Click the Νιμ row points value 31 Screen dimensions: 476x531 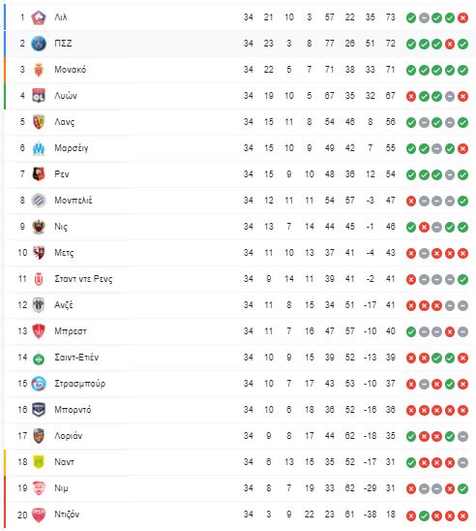click(391, 488)
